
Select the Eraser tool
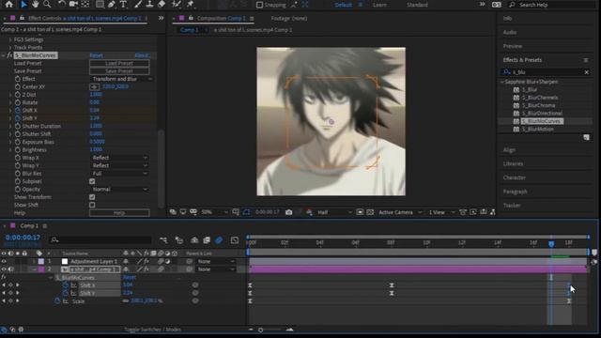point(162,4)
